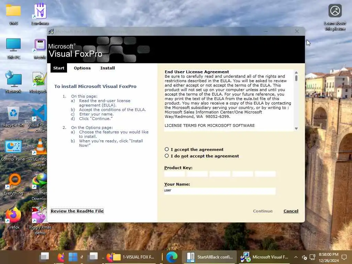Click the EULA scroll down arrow
Screen dimensions: 352x264
[x=296, y=129]
